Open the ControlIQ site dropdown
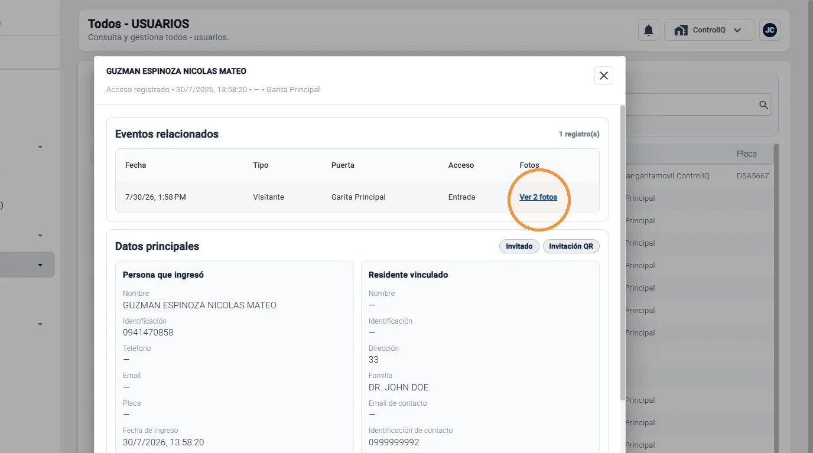The width and height of the screenshot is (813, 453). [x=709, y=30]
